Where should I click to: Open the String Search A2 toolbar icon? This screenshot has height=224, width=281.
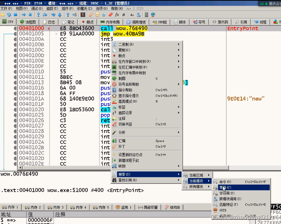point(132,15)
